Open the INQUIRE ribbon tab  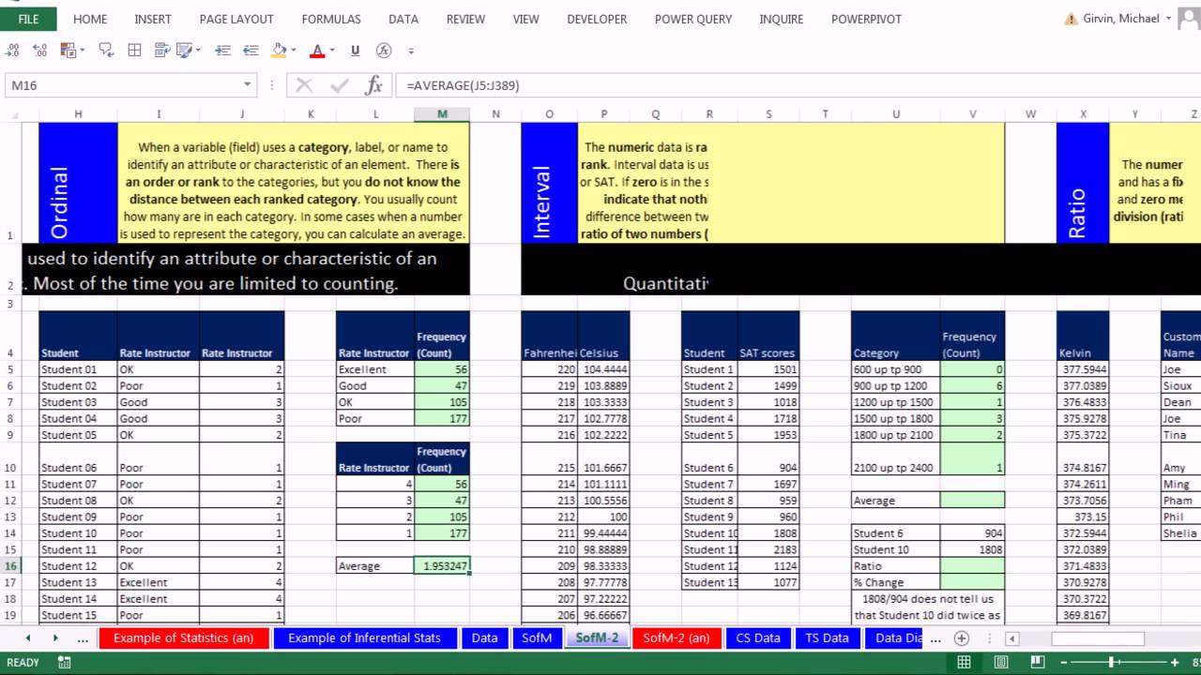point(782,19)
